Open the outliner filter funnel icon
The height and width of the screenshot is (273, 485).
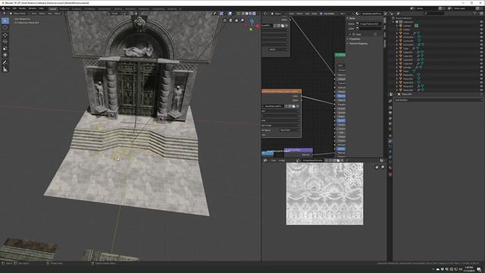tap(476, 14)
